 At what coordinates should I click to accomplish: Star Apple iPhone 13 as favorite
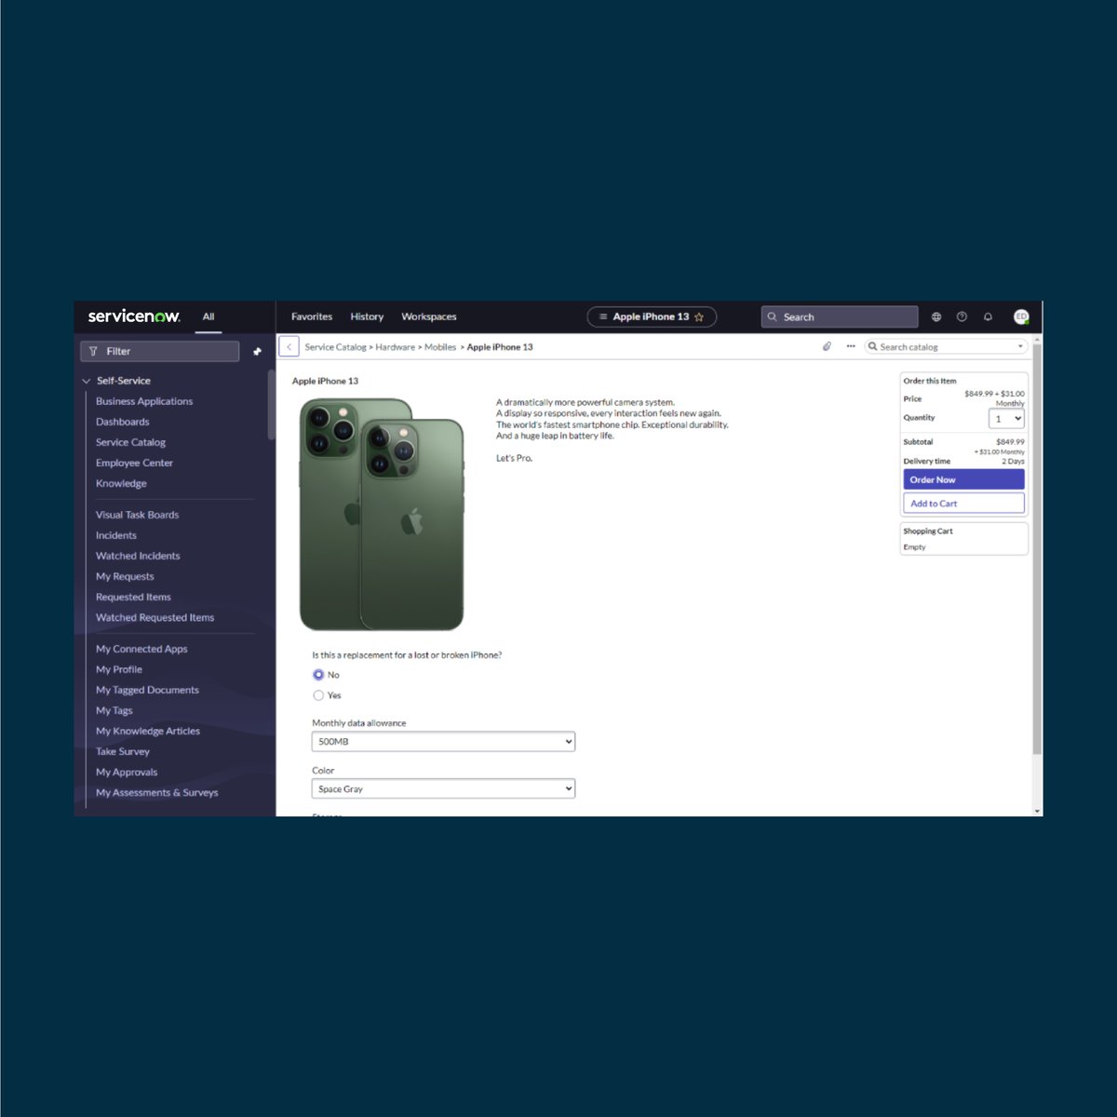tap(699, 316)
